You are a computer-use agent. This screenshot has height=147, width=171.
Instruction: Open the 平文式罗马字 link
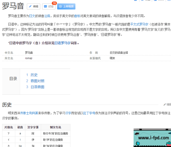[x=139, y=24]
